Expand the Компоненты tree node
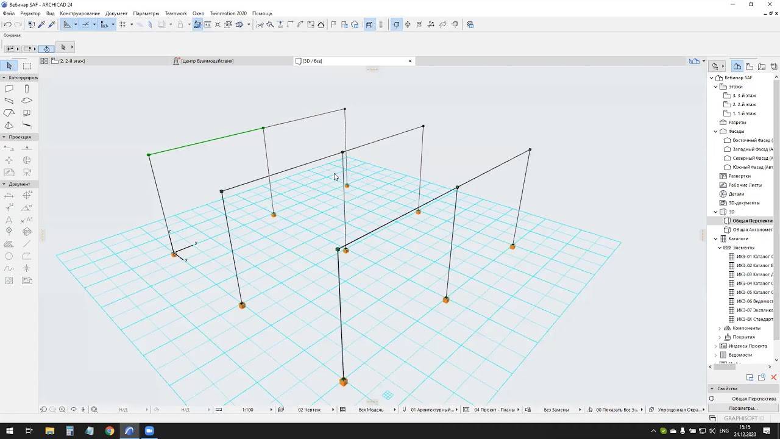 tap(720, 328)
